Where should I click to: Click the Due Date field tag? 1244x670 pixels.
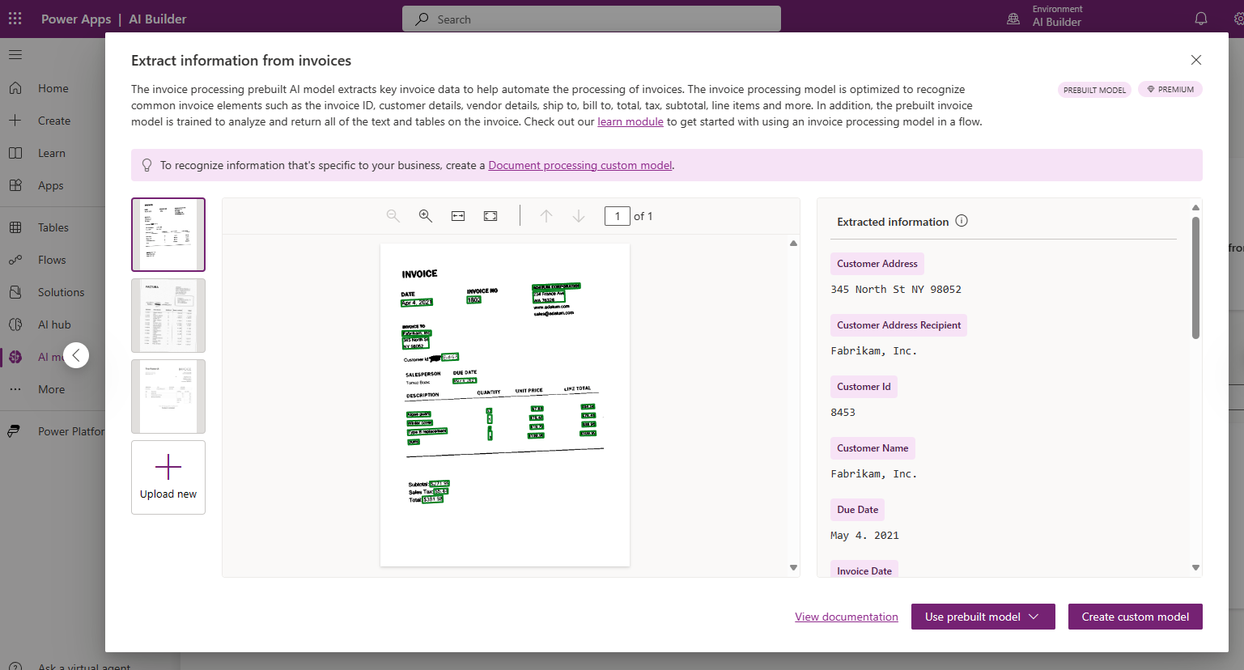click(x=858, y=510)
